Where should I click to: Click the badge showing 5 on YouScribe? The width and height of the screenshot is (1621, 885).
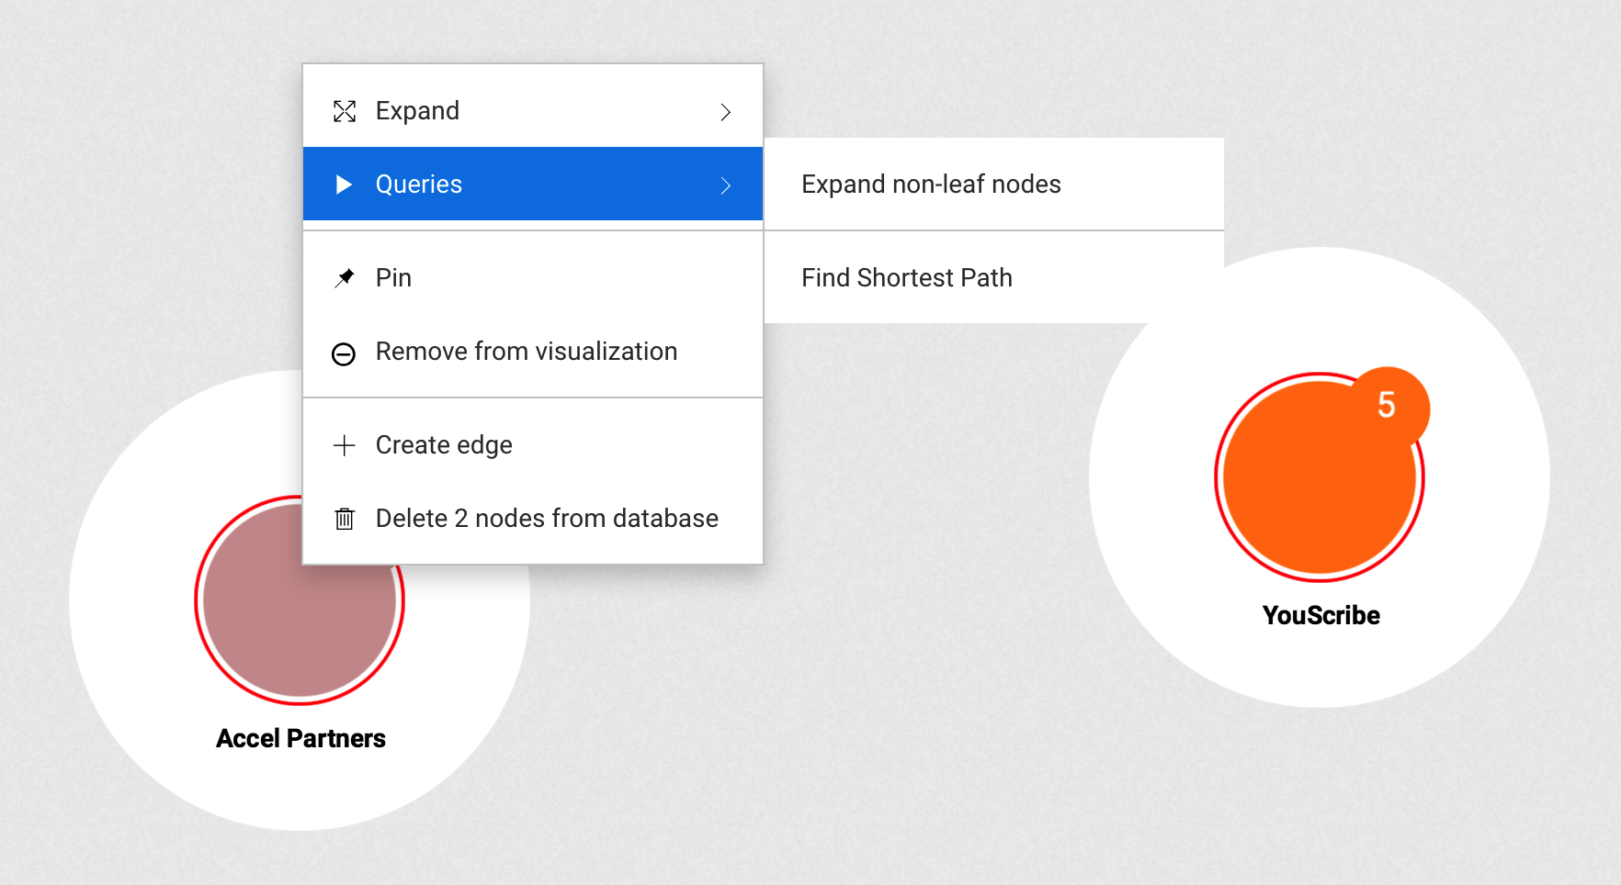point(1387,405)
